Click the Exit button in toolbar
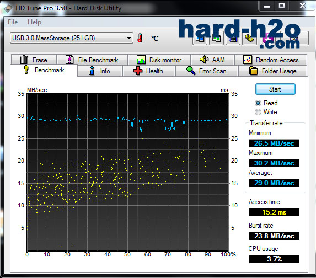Screen dimensions: 316x278 click(294, 38)
